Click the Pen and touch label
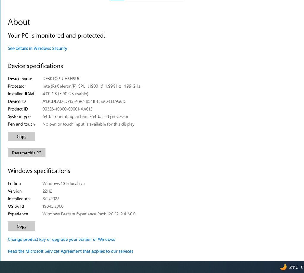304x273 pixels. pos(21,124)
